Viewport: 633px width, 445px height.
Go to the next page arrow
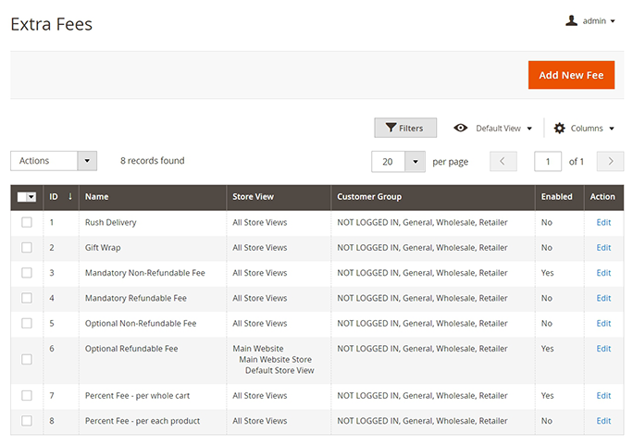(610, 161)
